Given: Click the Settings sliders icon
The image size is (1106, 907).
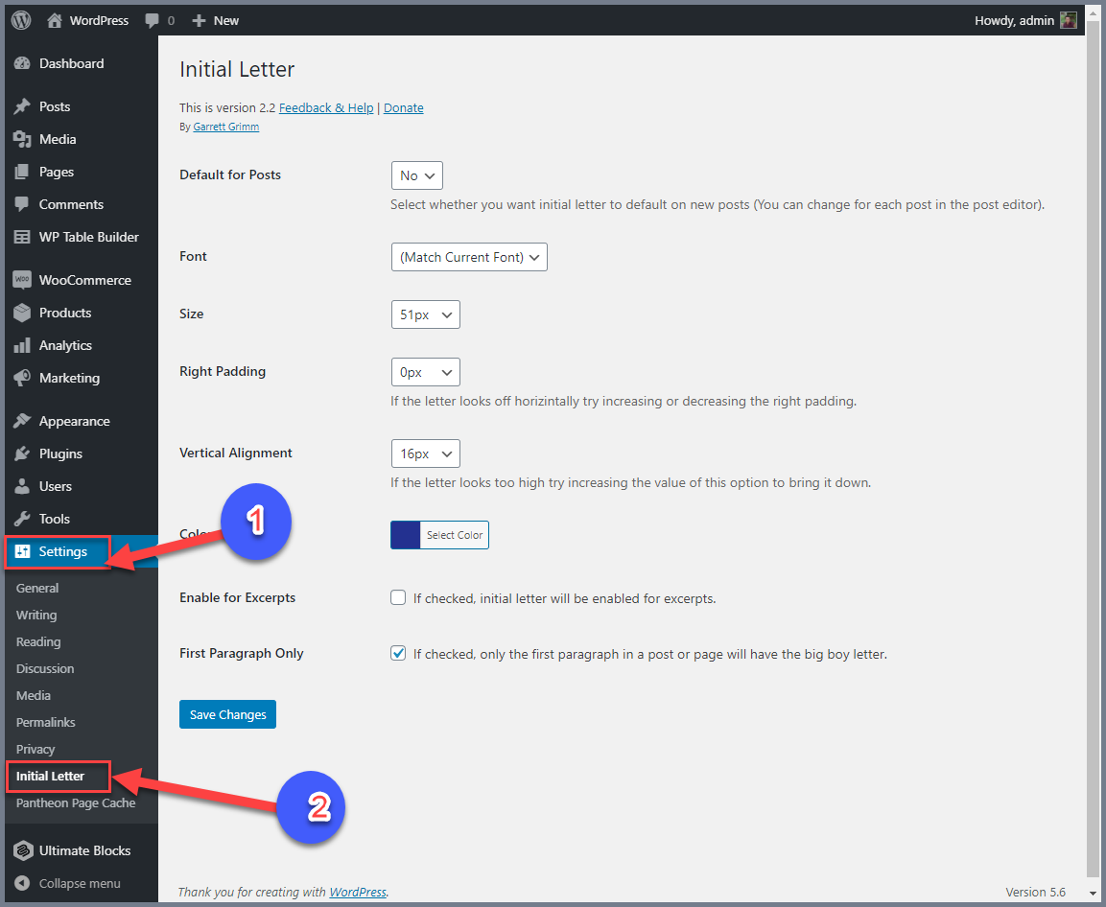Looking at the screenshot, I should click(23, 551).
